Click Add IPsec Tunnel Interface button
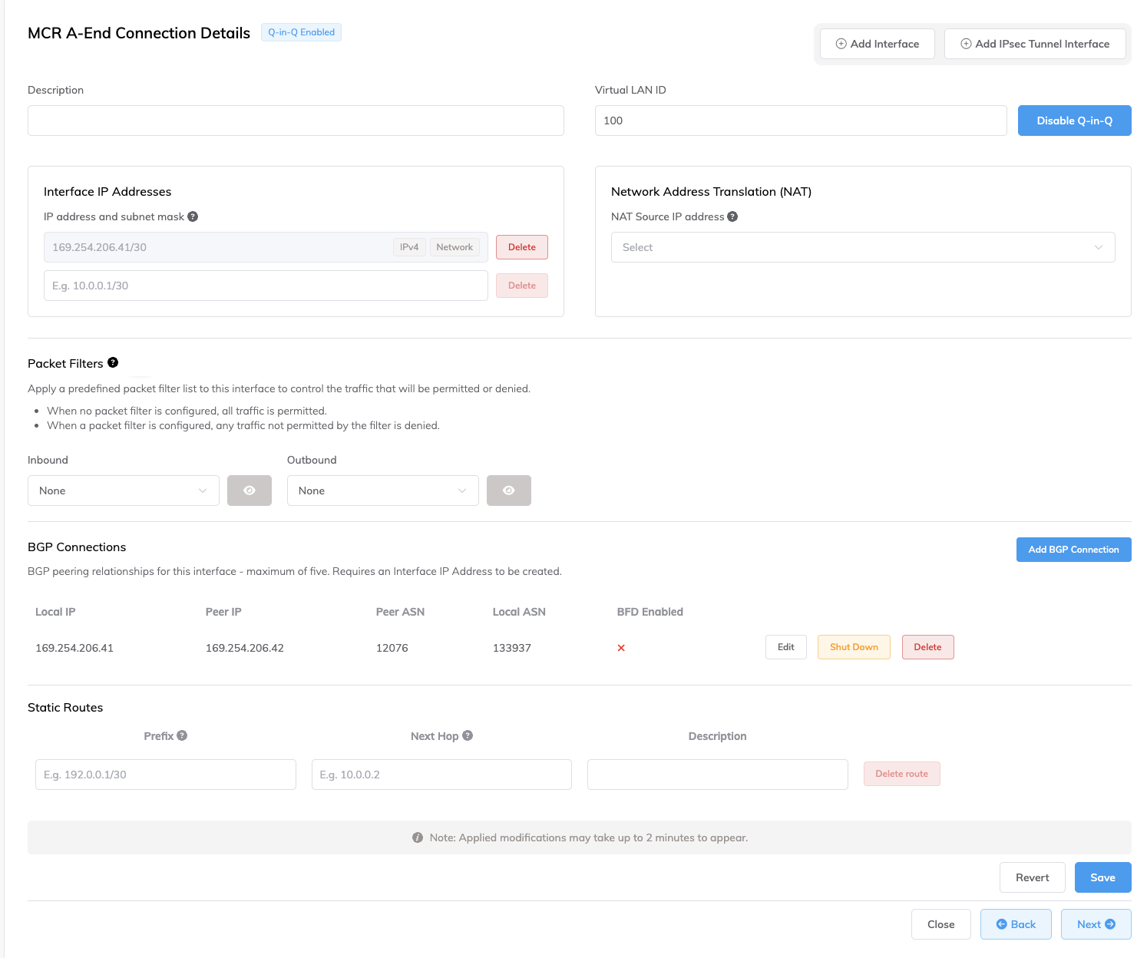1147x958 pixels. 1034,44
